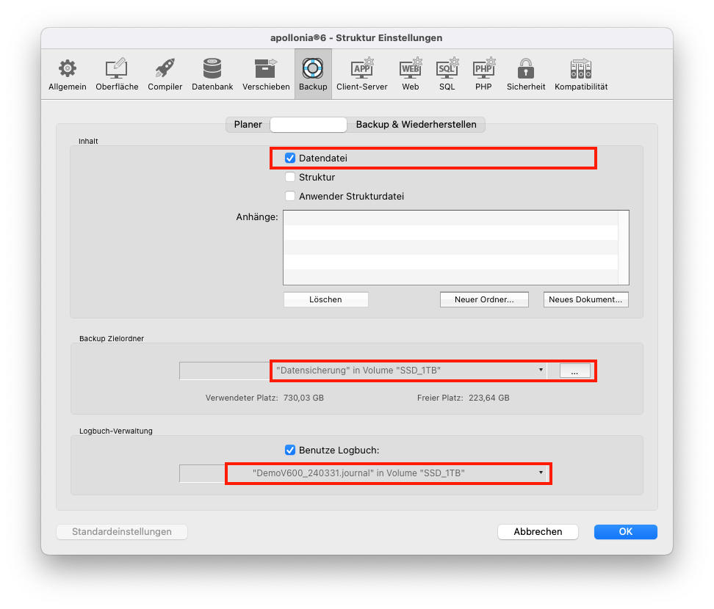Select the Web settings icon
Screen dimensions: 714x609
[410, 74]
